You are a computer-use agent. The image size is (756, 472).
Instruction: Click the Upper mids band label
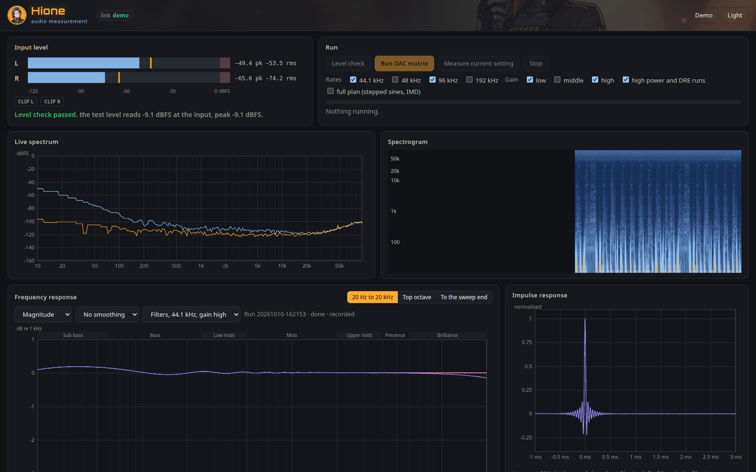[359, 335]
